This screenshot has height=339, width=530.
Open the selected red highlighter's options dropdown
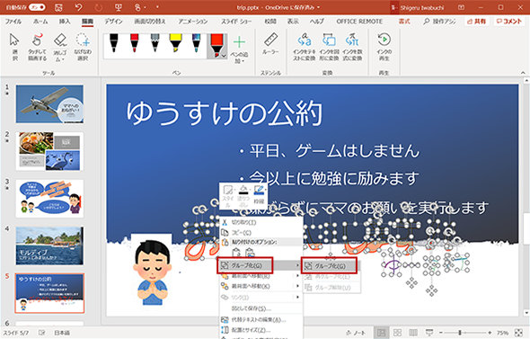click(224, 56)
